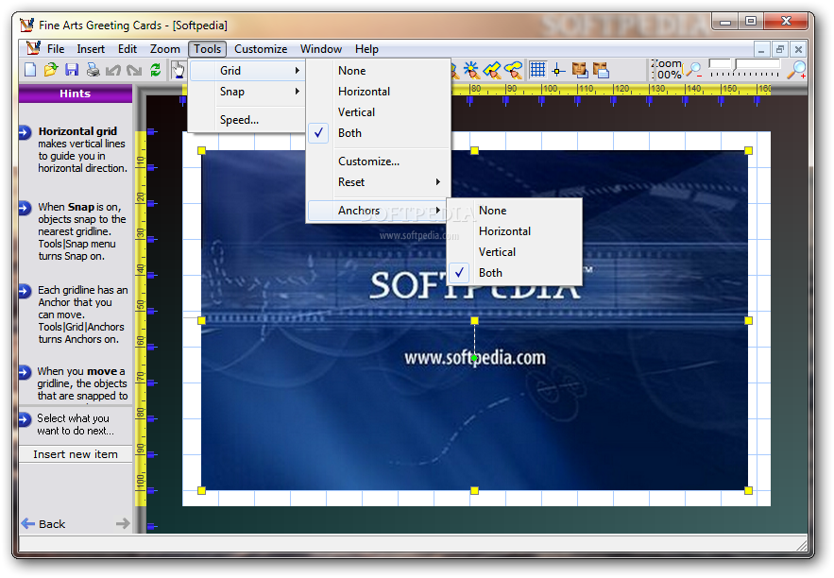The width and height of the screenshot is (834, 578).
Task: Click the first face picture toolbar icon
Action: click(x=579, y=70)
